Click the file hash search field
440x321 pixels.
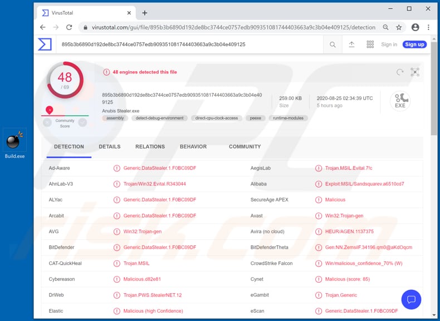tap(189, 45)
